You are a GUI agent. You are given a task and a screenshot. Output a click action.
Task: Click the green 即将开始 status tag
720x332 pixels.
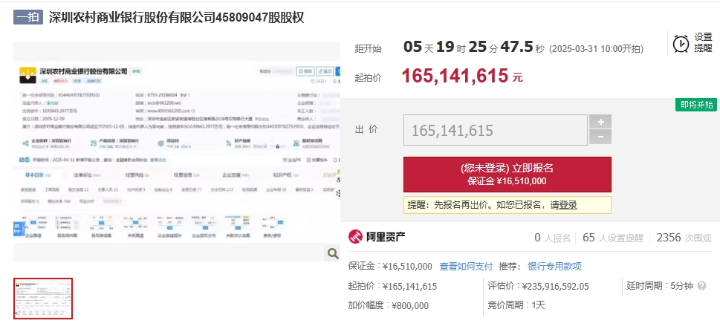tap(696, 105)
